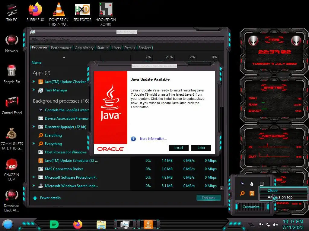Expand the Everything process with arrow
This screenshot has height=231, width=309.
[33, 143]
